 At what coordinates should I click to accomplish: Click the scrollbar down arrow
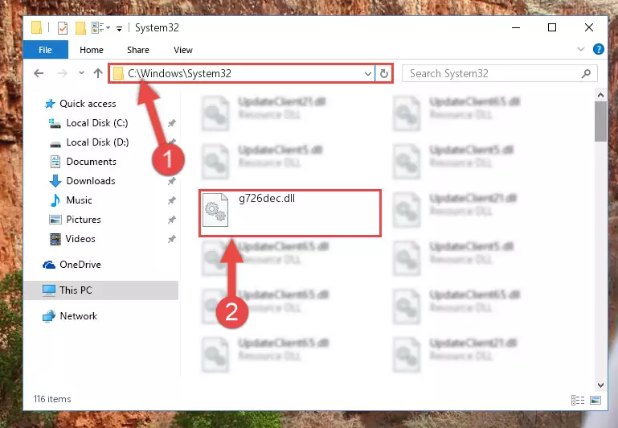click(x=600, y=385)
